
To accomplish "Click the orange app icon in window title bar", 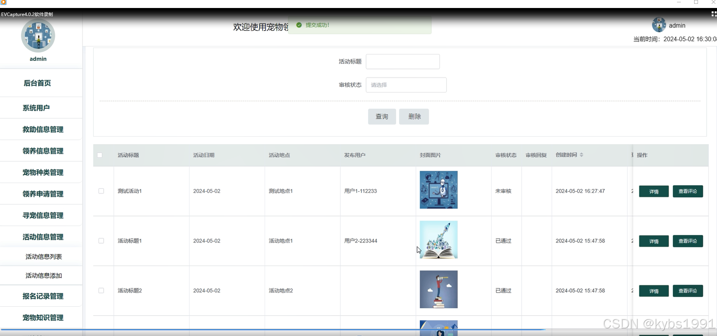I will click(3, 2).
